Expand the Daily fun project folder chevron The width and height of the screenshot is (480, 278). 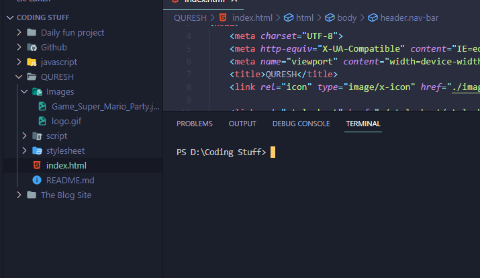point(19,32)
